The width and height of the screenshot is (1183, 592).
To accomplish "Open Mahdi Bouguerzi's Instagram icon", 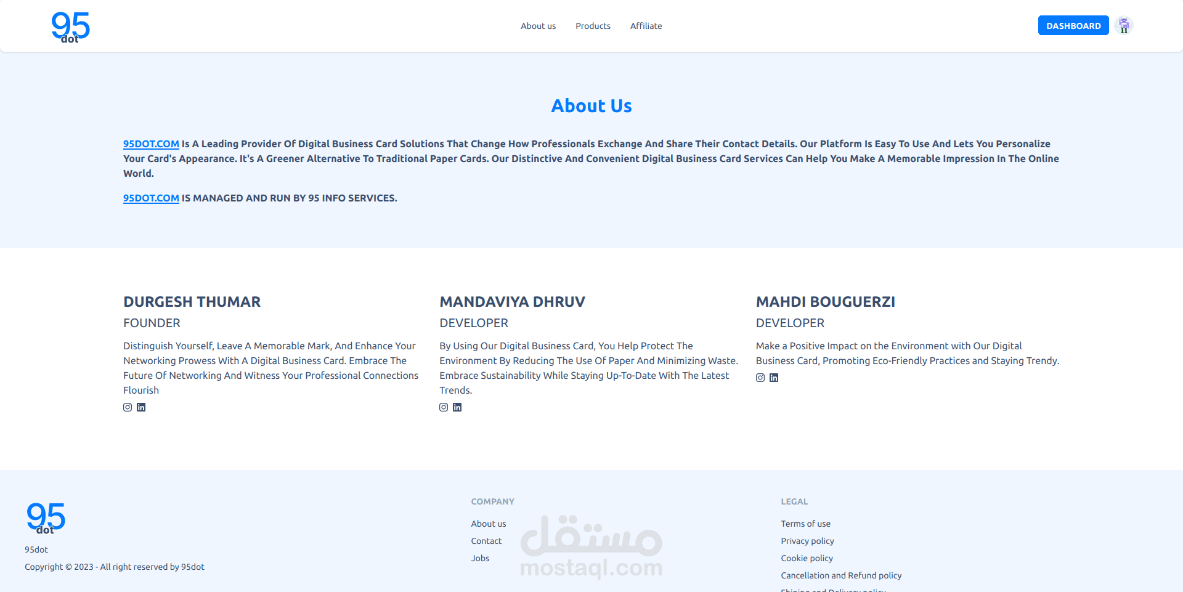I will click(760, 378).
